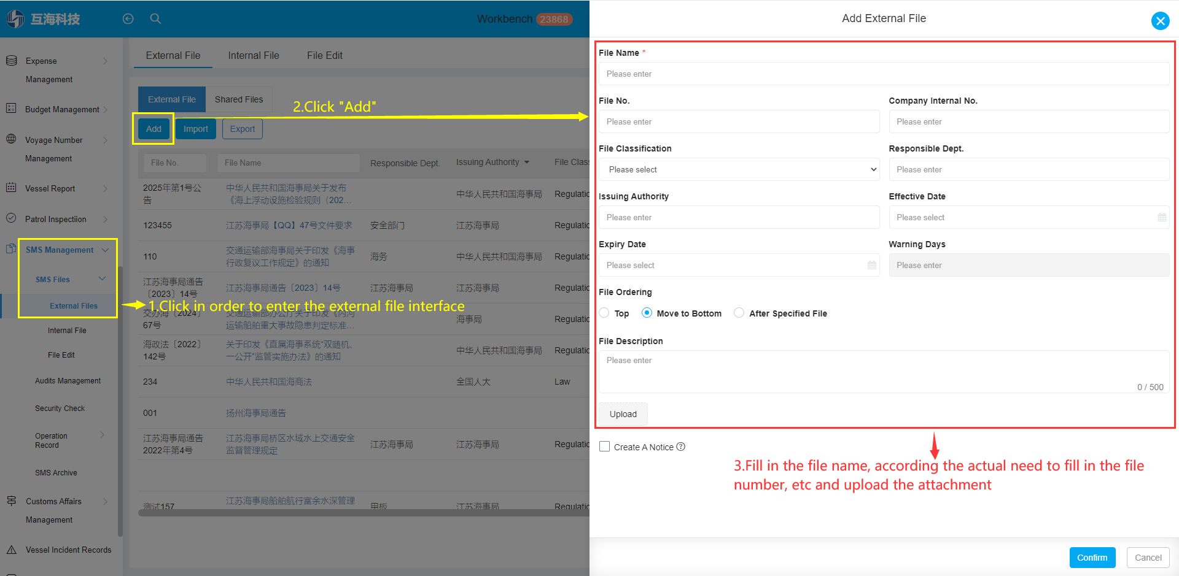This screenshot has height=576, width=1179.
Task: Click the File Description text area
Action: click(x=884, y=372)
